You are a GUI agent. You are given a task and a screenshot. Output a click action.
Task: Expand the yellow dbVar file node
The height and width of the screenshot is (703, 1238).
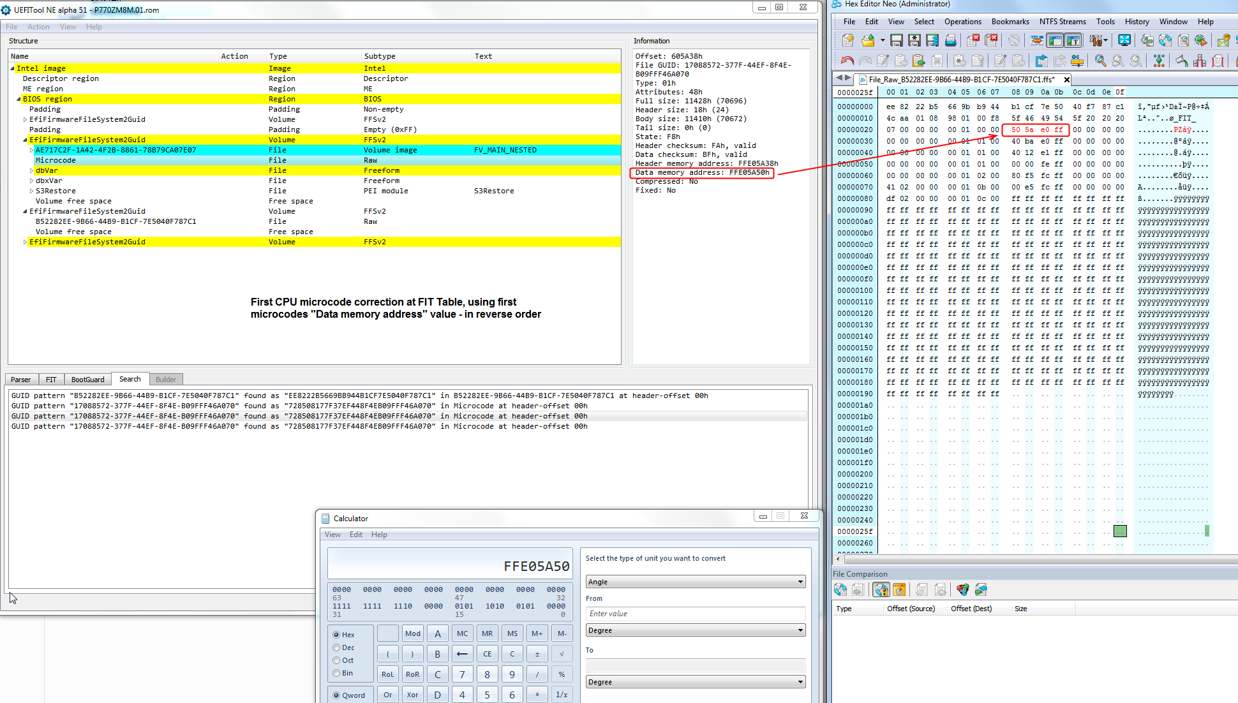31,170
